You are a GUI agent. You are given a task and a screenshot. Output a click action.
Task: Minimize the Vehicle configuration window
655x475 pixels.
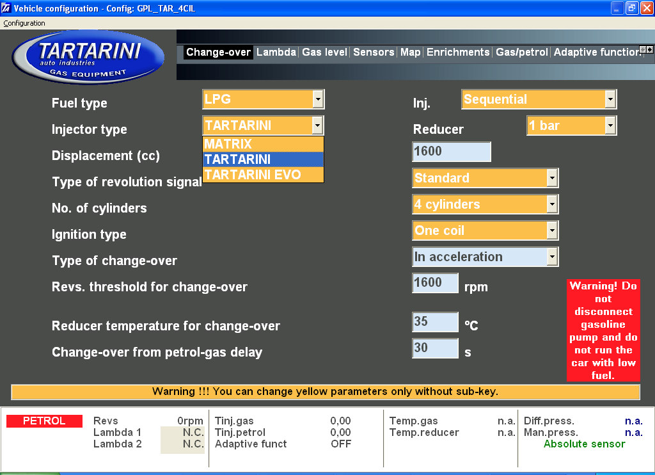(x=617, y=8)
